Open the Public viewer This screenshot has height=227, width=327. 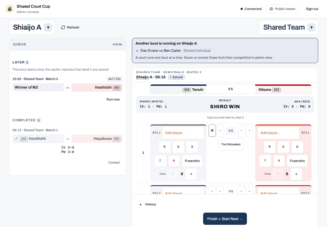282,9
